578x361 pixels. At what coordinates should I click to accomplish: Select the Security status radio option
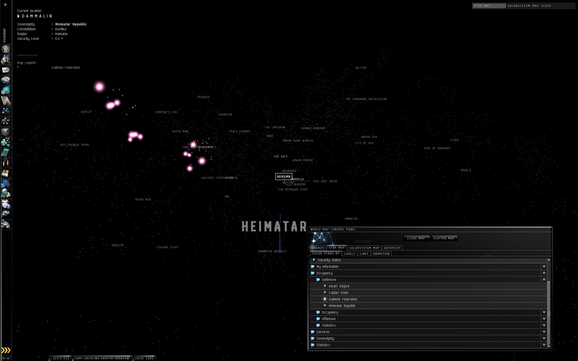click(x=314, y=260)
